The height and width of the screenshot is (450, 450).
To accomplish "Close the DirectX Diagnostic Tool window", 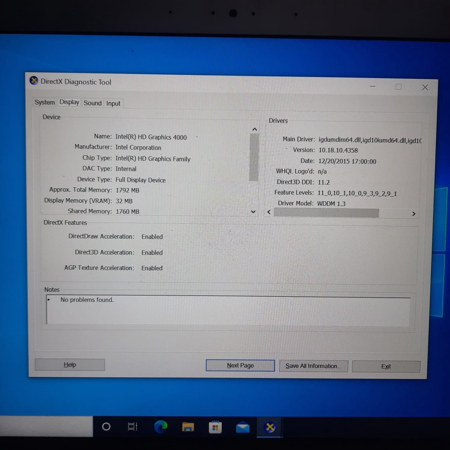I will pos(425,87).
